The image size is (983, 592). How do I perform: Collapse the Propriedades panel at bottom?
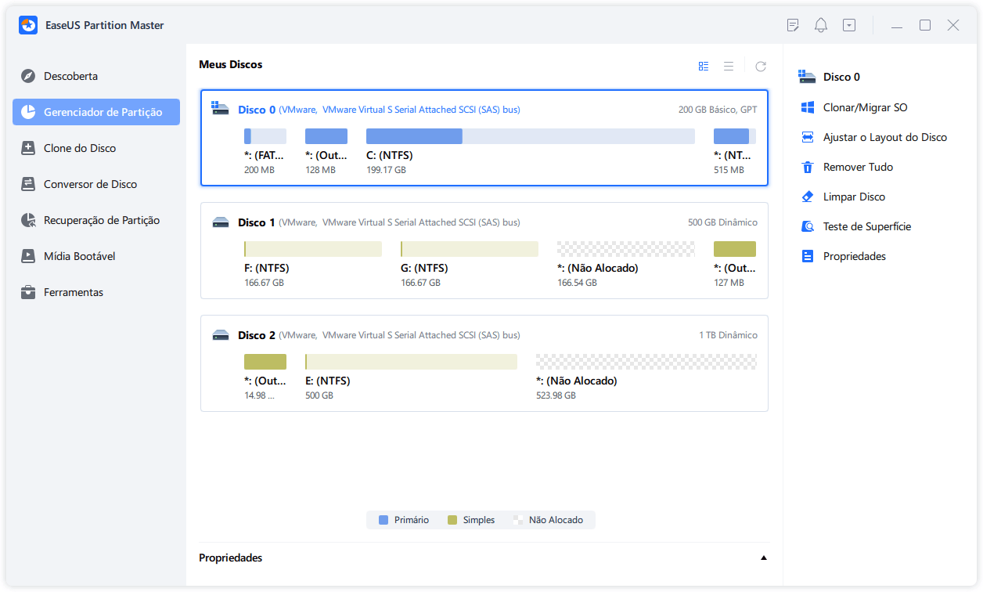point(764,558)
